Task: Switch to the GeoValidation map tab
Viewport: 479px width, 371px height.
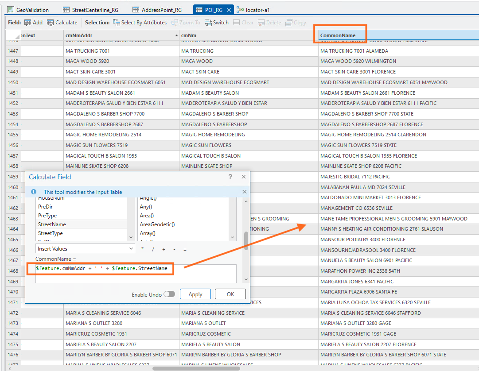Action: pos(28,10)
